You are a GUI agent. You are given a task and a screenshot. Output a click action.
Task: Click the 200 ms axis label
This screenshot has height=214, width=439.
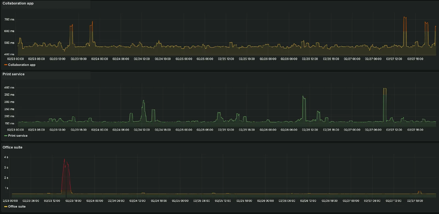pyautogui.click(x=9, y=116)
